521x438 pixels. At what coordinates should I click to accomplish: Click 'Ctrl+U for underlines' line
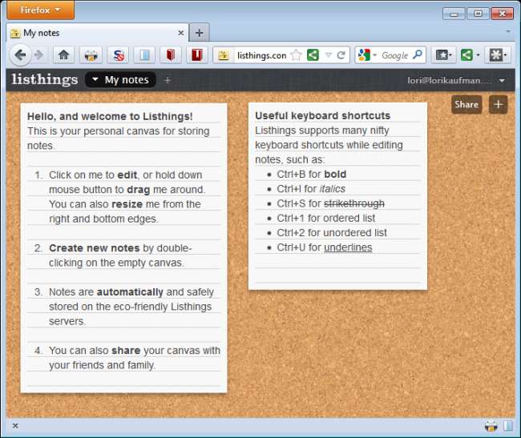[x=325, y=247]
